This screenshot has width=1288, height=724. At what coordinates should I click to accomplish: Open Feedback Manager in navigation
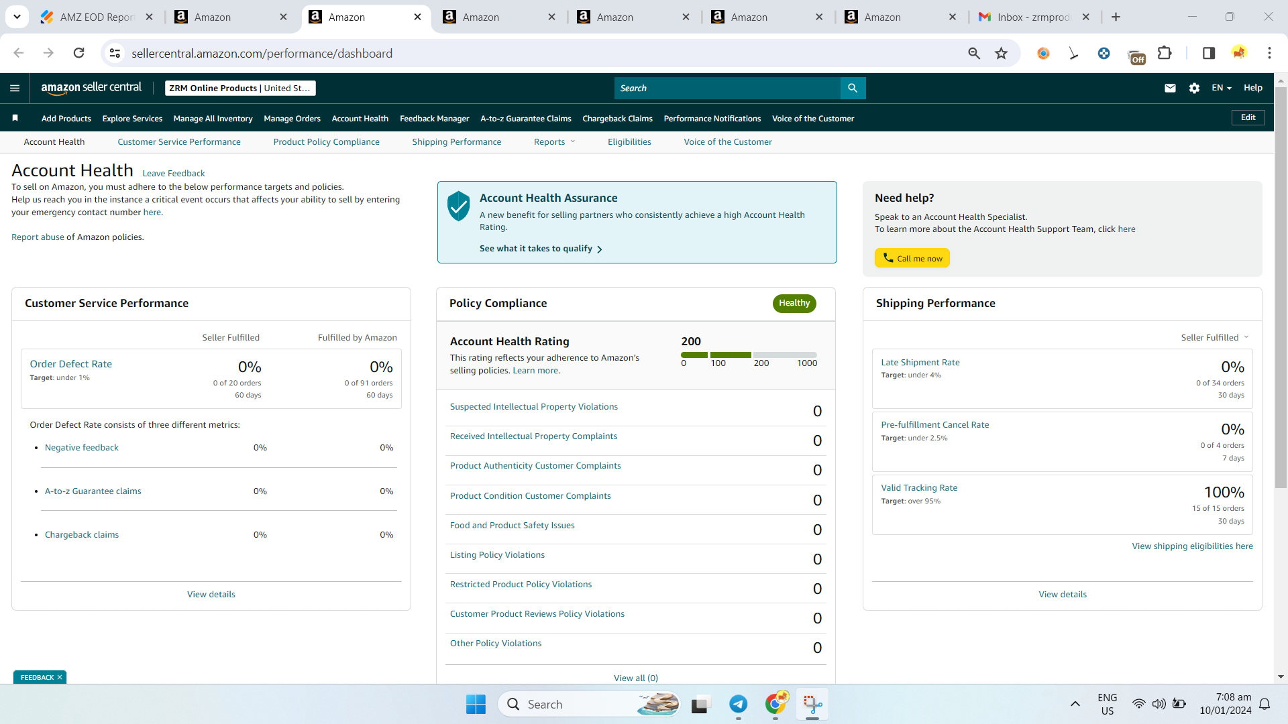point(434,118)
